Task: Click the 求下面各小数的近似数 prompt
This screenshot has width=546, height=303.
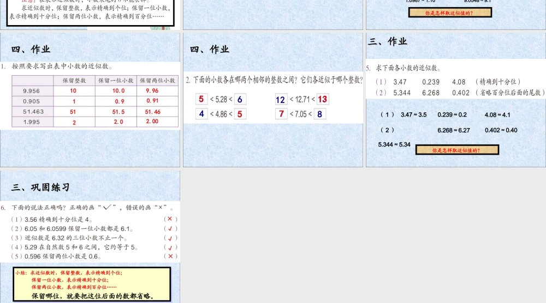Action: pyautogui.click(x=408, y=68)
